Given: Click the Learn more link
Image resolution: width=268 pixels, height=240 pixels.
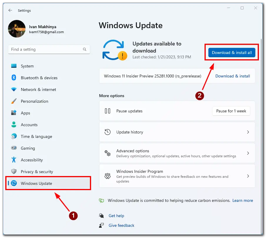Looking at the screenshot, I should point(242,200).
